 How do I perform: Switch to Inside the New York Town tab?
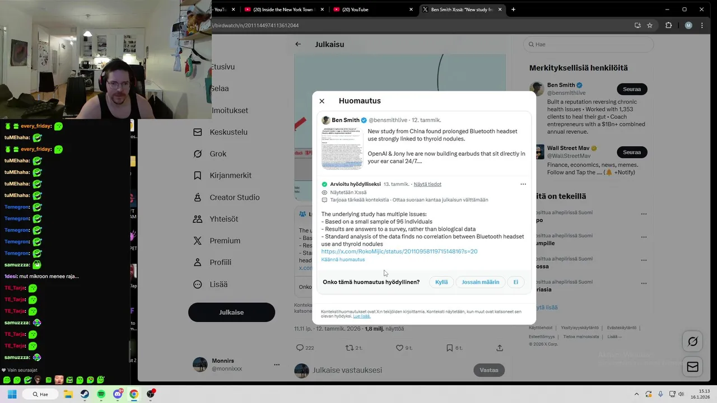(x=283, y=10)
